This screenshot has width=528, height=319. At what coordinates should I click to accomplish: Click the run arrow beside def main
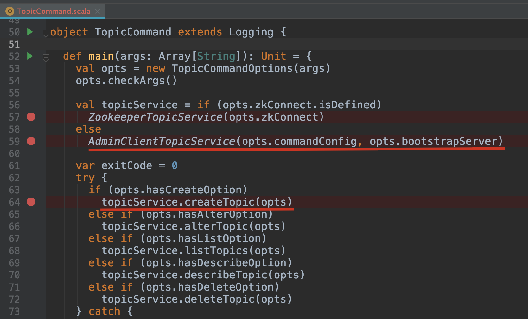pyautogui.click(x=30, y=56)
